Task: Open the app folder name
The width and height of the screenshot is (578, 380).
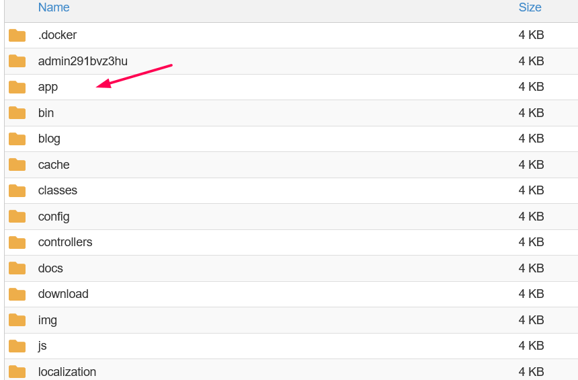Action: click(48, 87)
